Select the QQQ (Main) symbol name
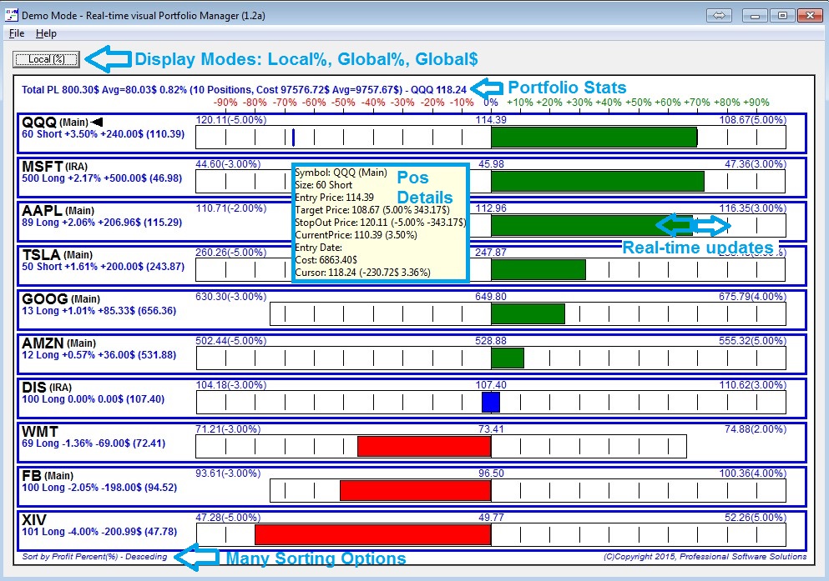The width and height of the screenshot is (829, 581). (55, 122)
